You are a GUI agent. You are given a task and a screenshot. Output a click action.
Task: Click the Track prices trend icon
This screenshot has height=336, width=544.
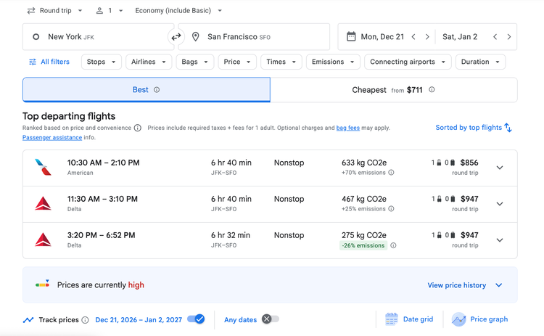click(x=28, y=320)
